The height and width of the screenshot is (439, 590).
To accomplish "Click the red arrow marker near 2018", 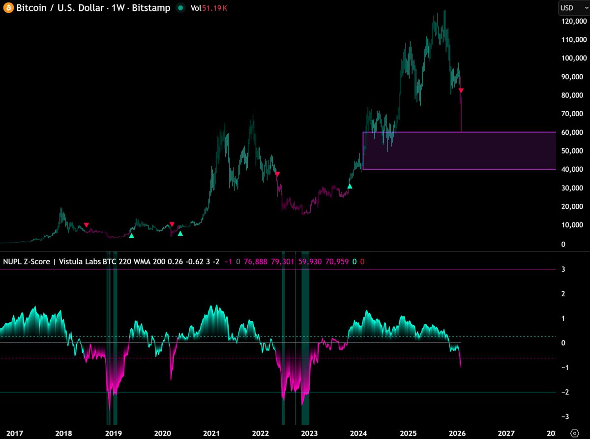I will [86, 224].
